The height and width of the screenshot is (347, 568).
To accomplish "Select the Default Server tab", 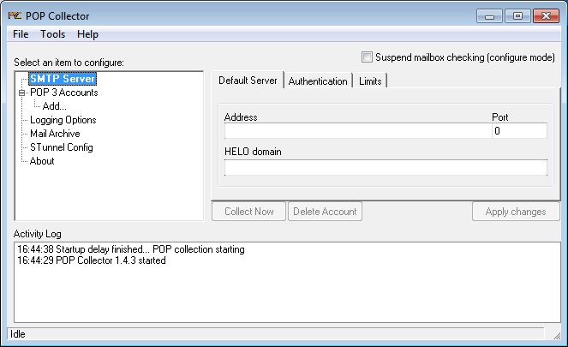I will [x=248, y=81].
